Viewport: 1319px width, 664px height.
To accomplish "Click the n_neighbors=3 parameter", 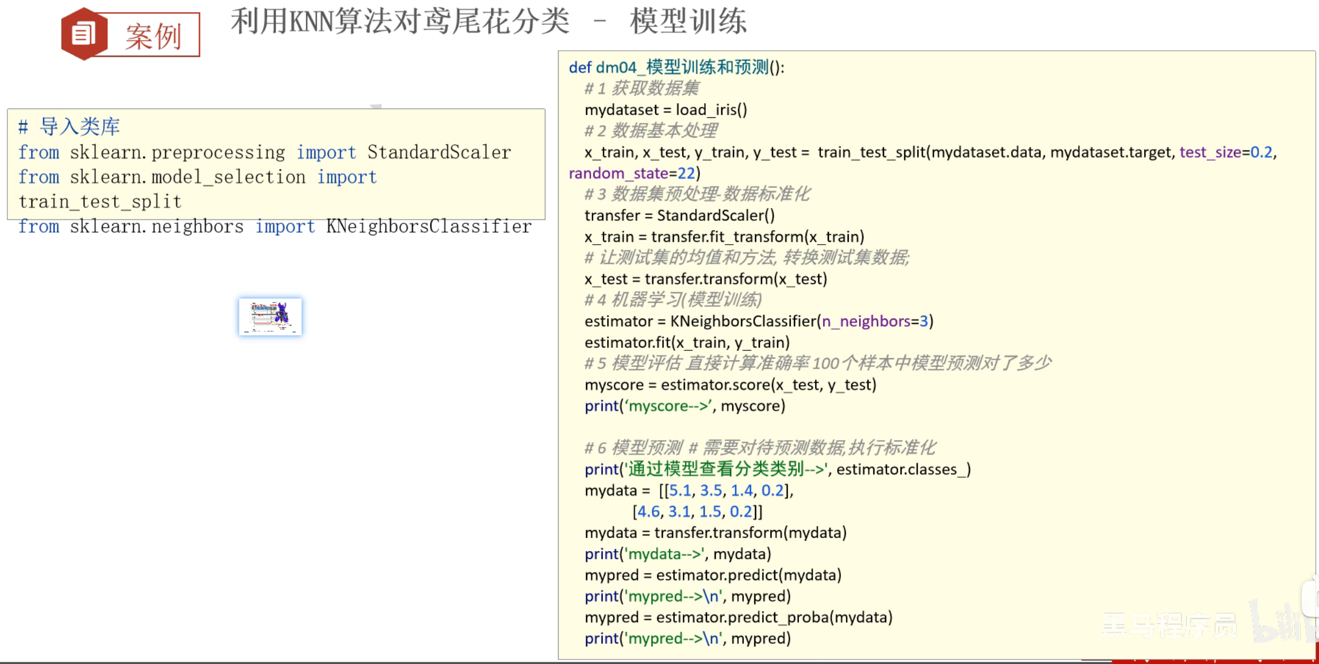I will (875, 321).
